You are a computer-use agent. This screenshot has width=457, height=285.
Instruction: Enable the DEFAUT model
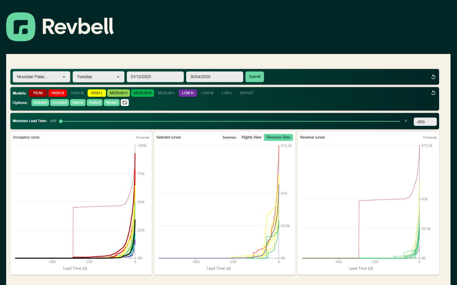[247, 93]
